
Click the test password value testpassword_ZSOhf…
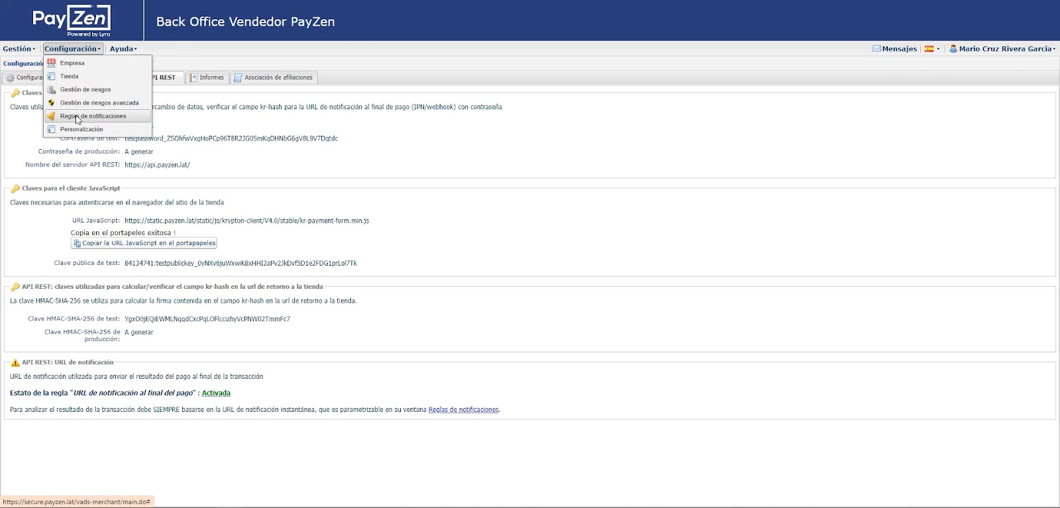(x=231, y=138)
